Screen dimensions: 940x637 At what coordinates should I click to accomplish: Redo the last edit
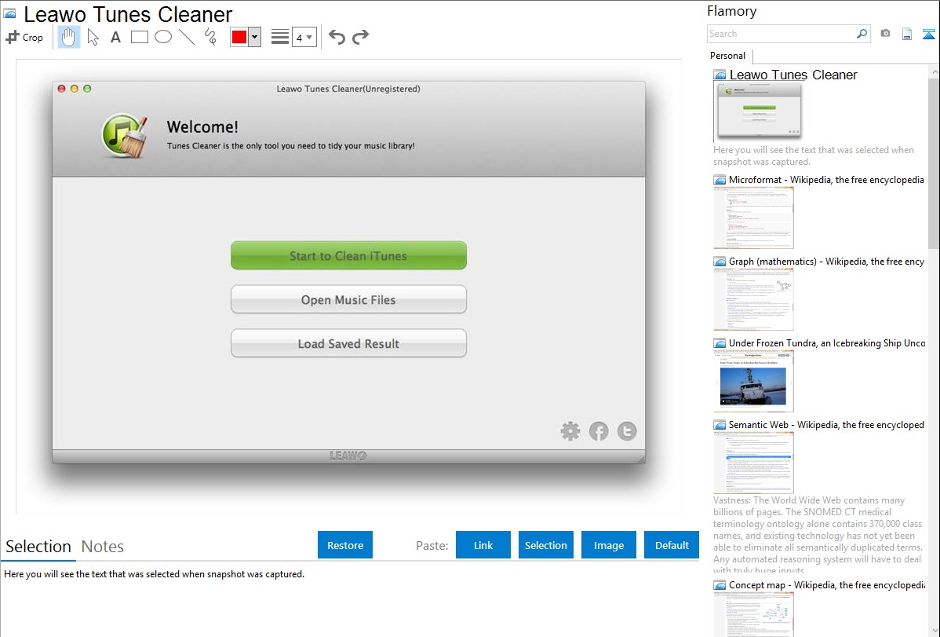[360, 37]
